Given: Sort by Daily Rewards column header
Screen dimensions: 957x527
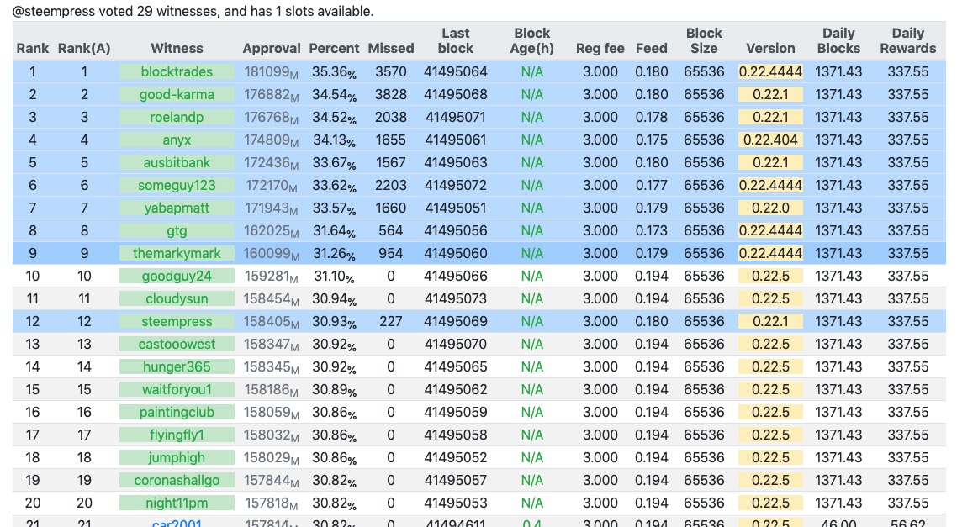Looking at the screenshot, I should [x=907, y=41].
